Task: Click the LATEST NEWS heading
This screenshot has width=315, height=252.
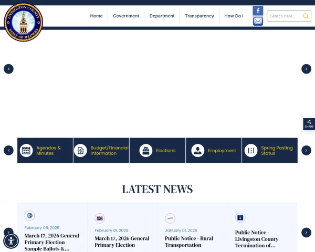Action: coord(157,189)
